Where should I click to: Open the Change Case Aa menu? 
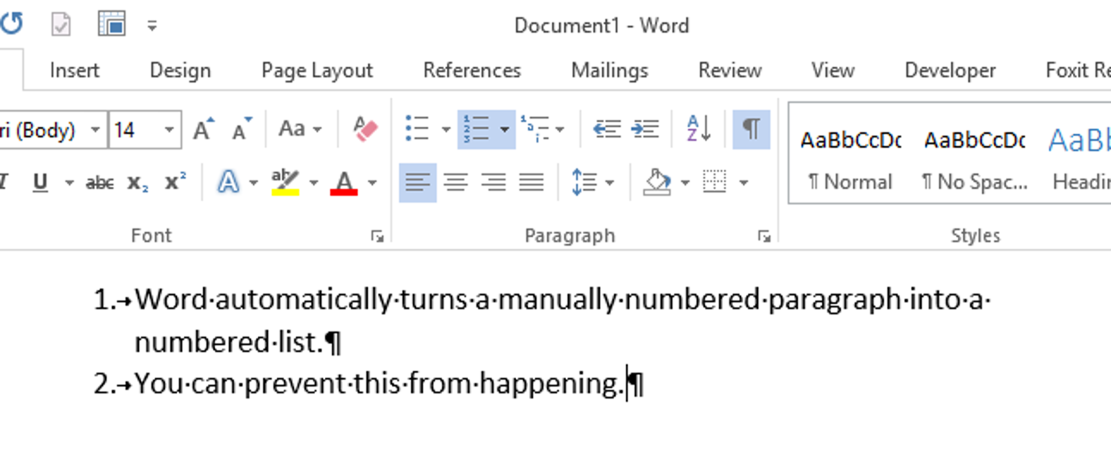[x=299, y=130]
